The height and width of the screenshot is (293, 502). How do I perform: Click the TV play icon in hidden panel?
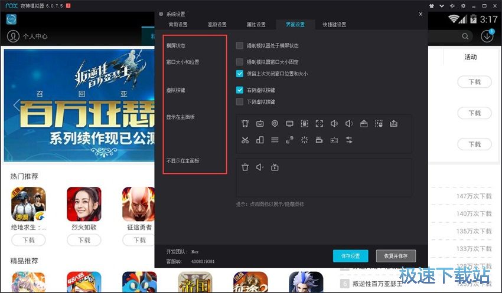tap(275, 167)
